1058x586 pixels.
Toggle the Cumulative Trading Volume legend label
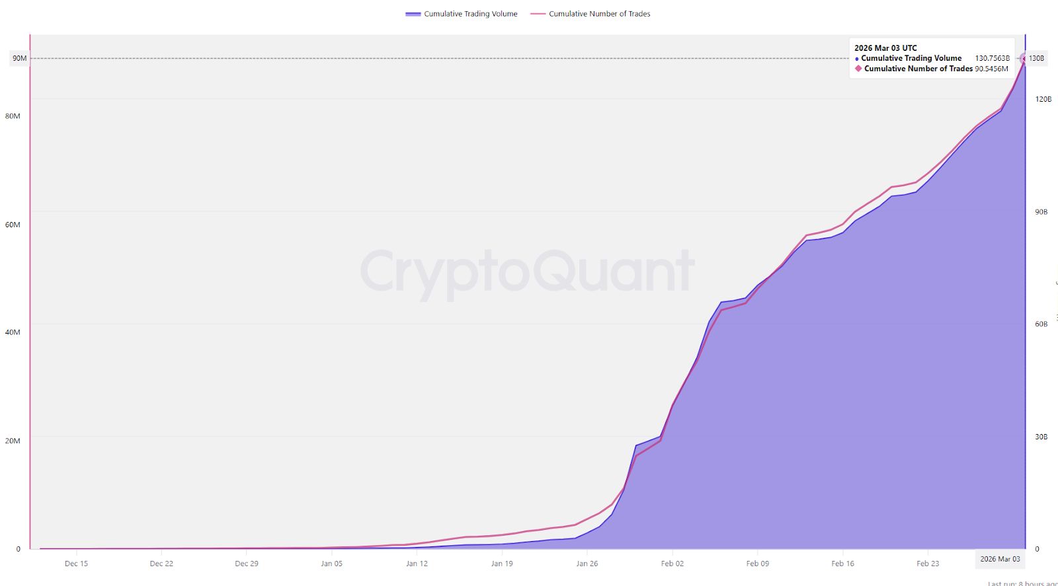[470, 14]
